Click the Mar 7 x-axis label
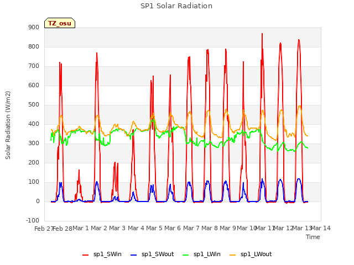 tap(191, 228)
